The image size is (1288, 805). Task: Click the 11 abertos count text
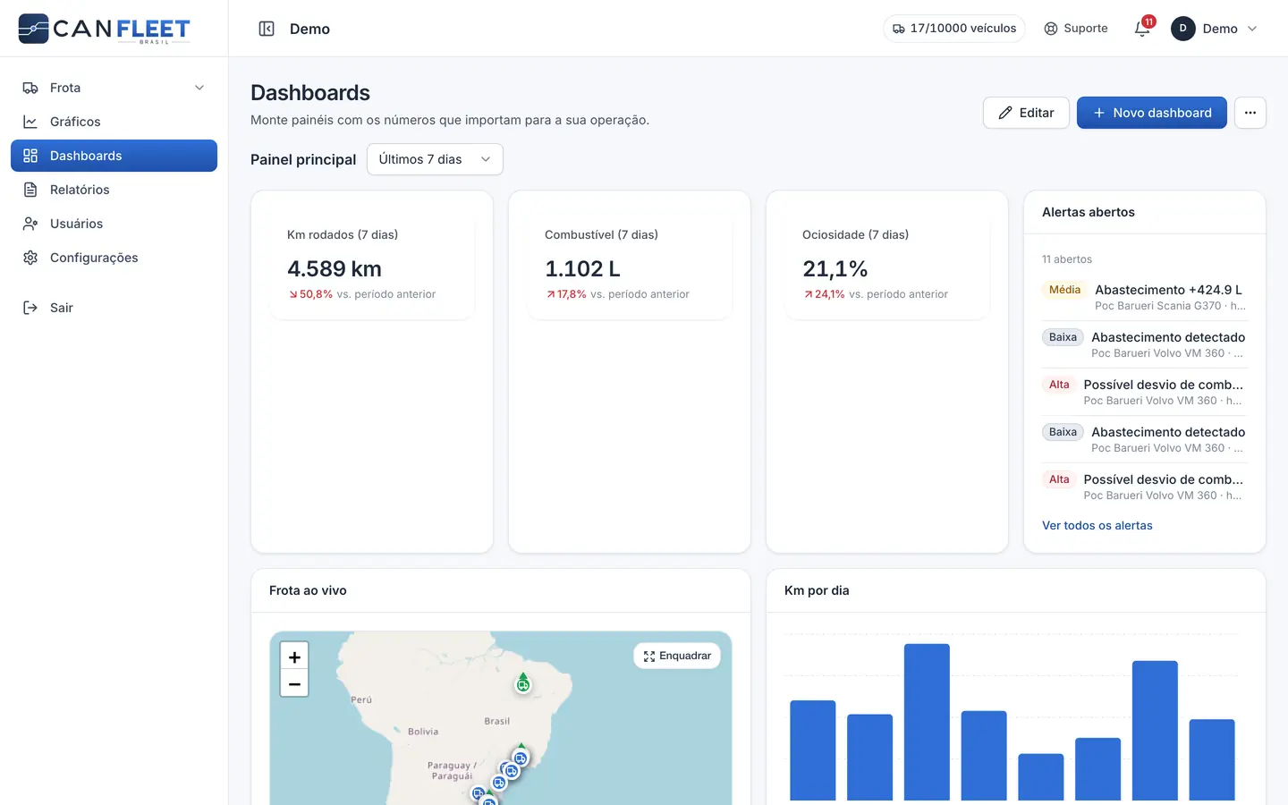pos(1067,259)
